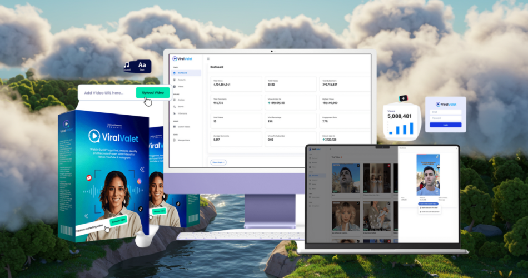Click the ViralValet logo on the laptop screen
The width and height of the screenshot is (528, 278).
315,149
